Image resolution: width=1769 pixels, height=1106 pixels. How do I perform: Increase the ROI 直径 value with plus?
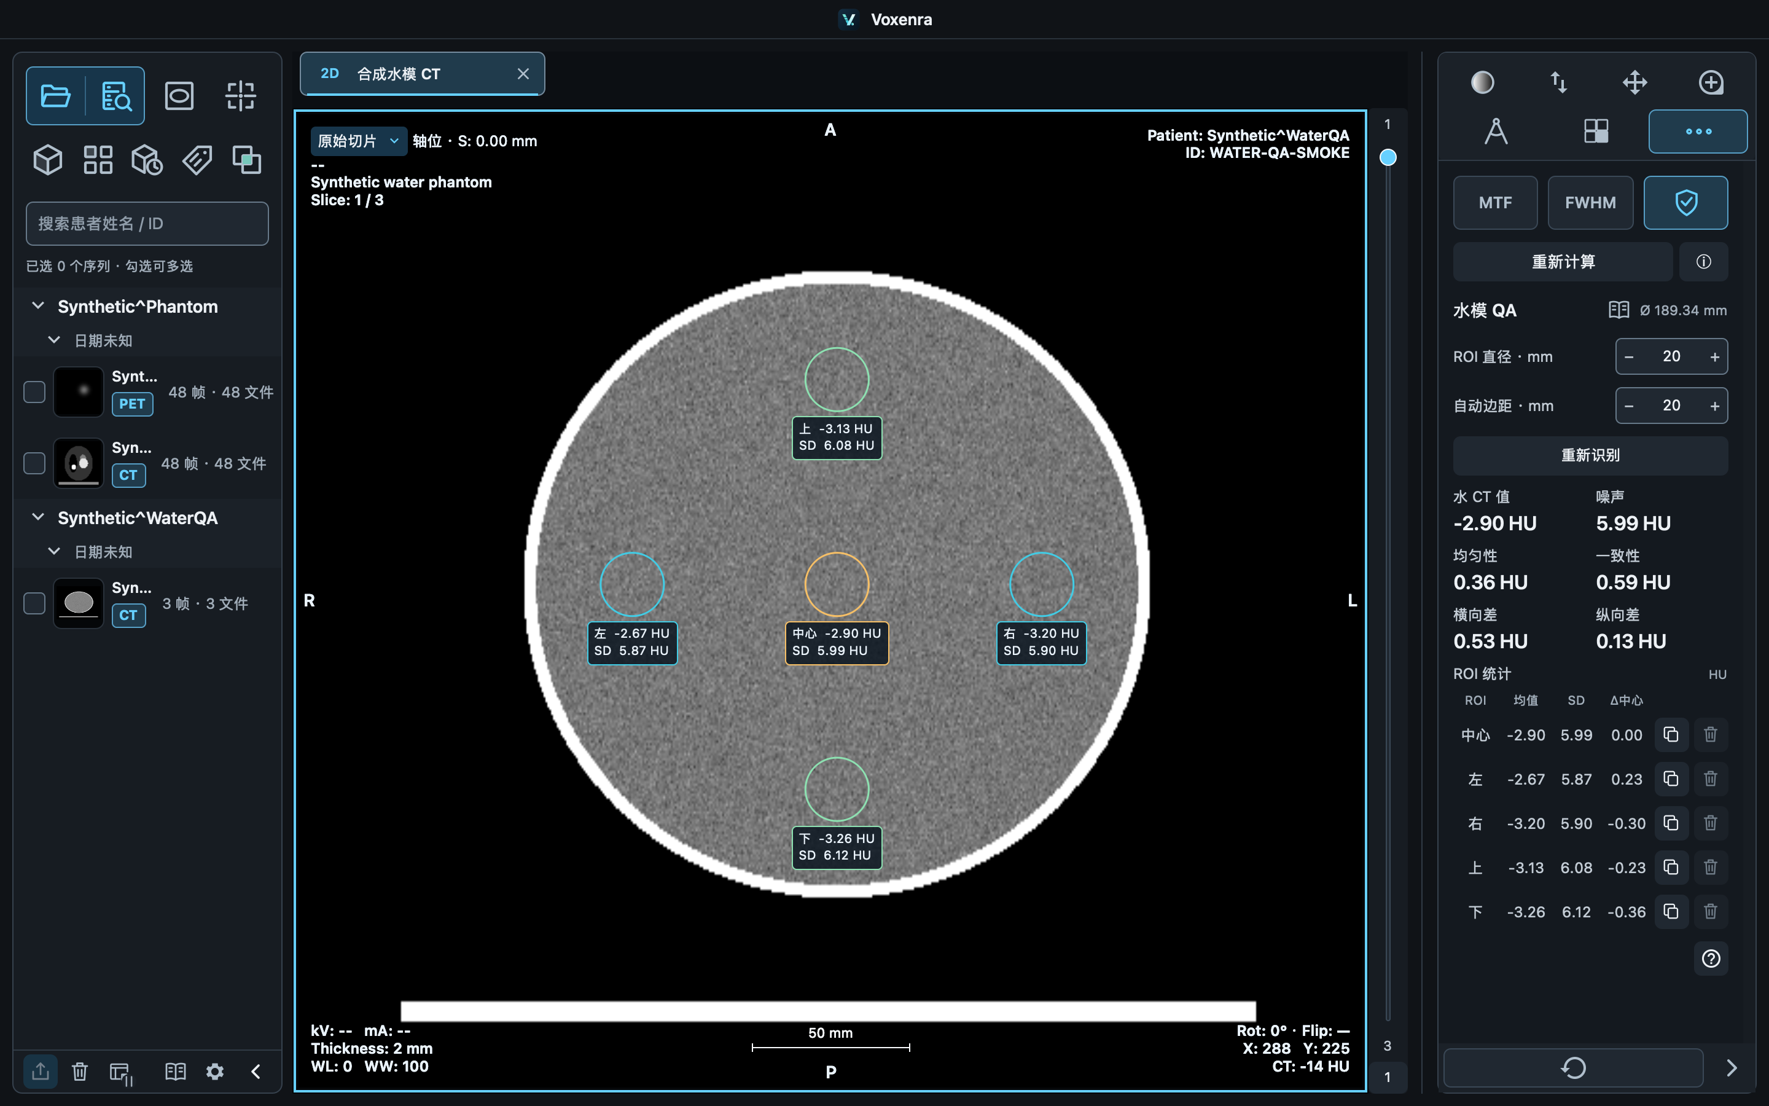click(1714, 357)
